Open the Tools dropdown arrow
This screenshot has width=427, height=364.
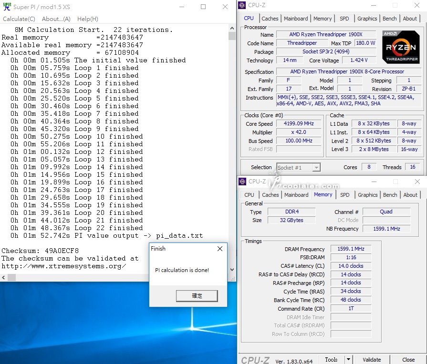(x=348, y=360)
